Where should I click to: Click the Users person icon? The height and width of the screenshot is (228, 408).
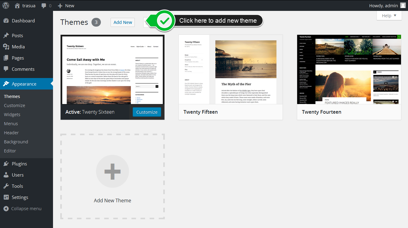[6, 175]
